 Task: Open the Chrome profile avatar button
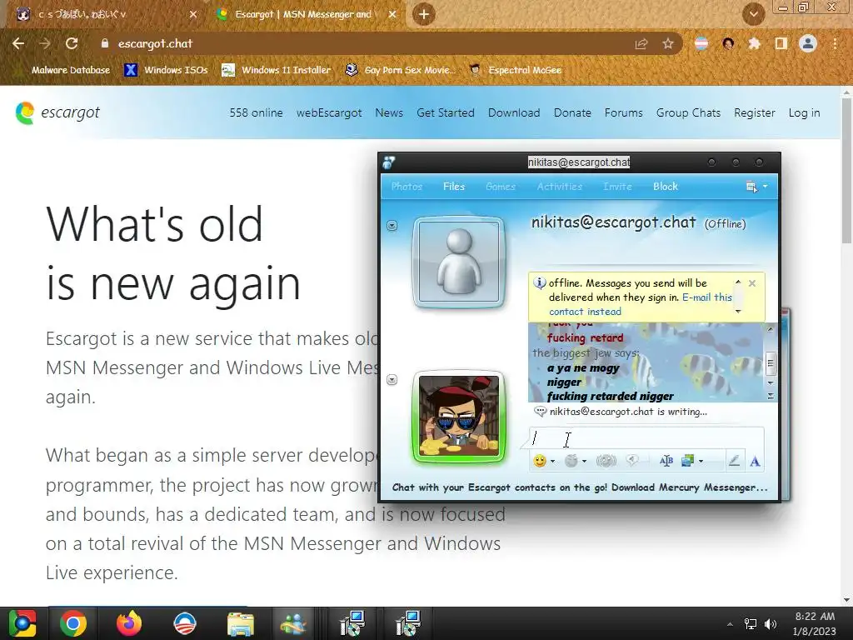point(808,43)
